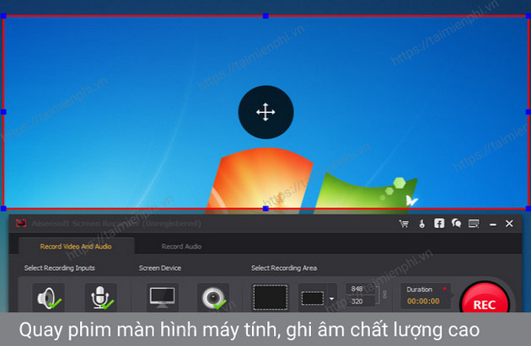Toggle the system sound speaker input

(48, 297)
